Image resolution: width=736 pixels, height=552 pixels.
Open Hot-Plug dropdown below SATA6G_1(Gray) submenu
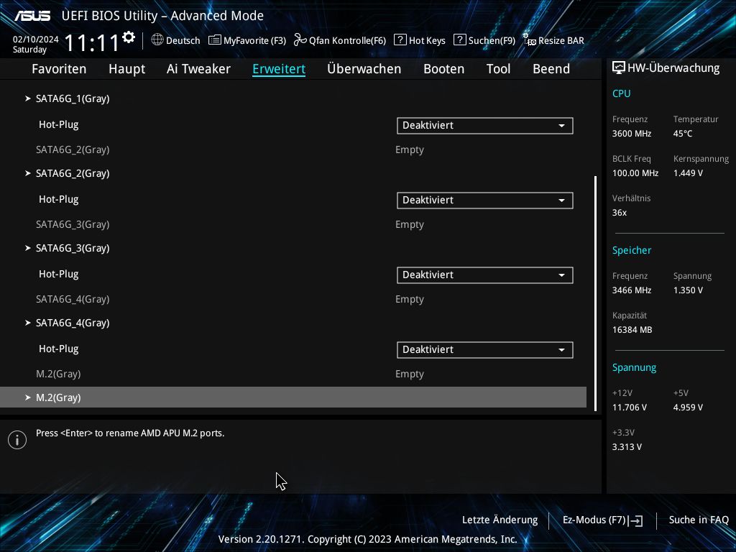click(485, 125)
